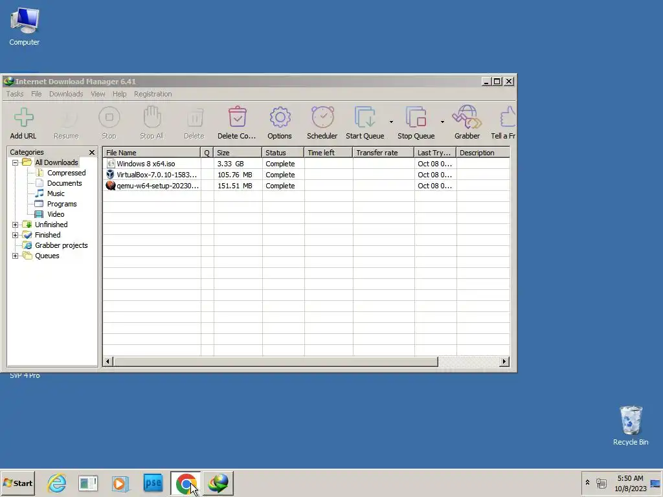Expand the Queues category node

point(16,256)
